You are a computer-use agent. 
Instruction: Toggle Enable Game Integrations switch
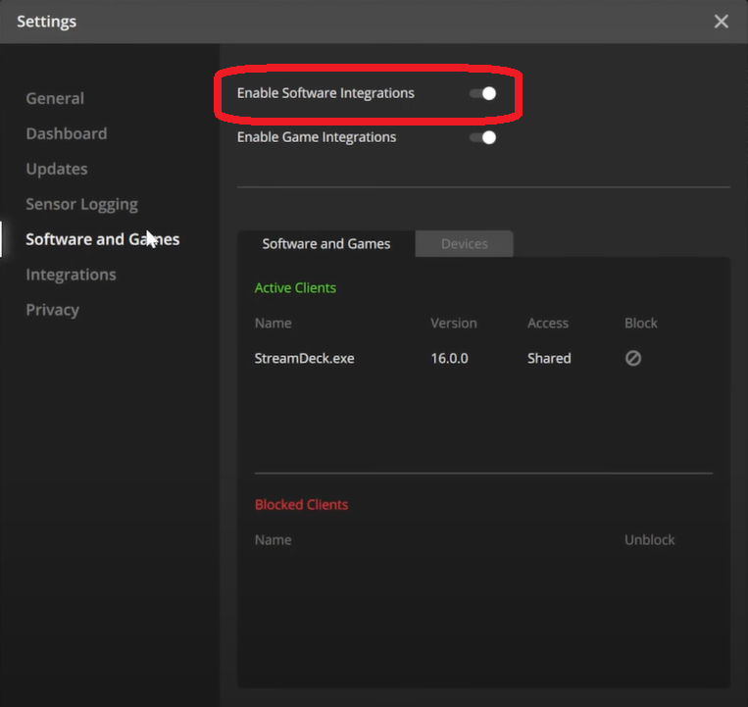[x=483, y=137]
